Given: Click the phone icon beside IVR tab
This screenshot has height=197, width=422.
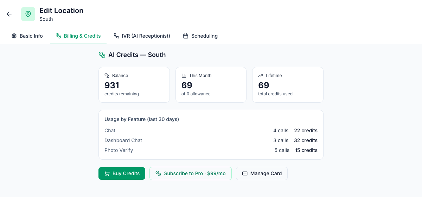Looking at the screenshot, I should click(116, 36).
